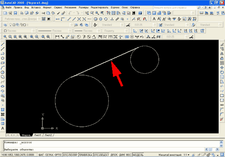225x157 pixels.
Task: Select the Rotate tool in modify toolbar
Action: point(222,72)
